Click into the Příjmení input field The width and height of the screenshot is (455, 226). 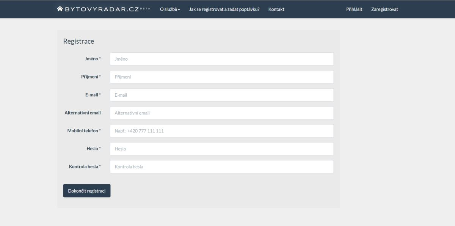click(x=221, y=77)
